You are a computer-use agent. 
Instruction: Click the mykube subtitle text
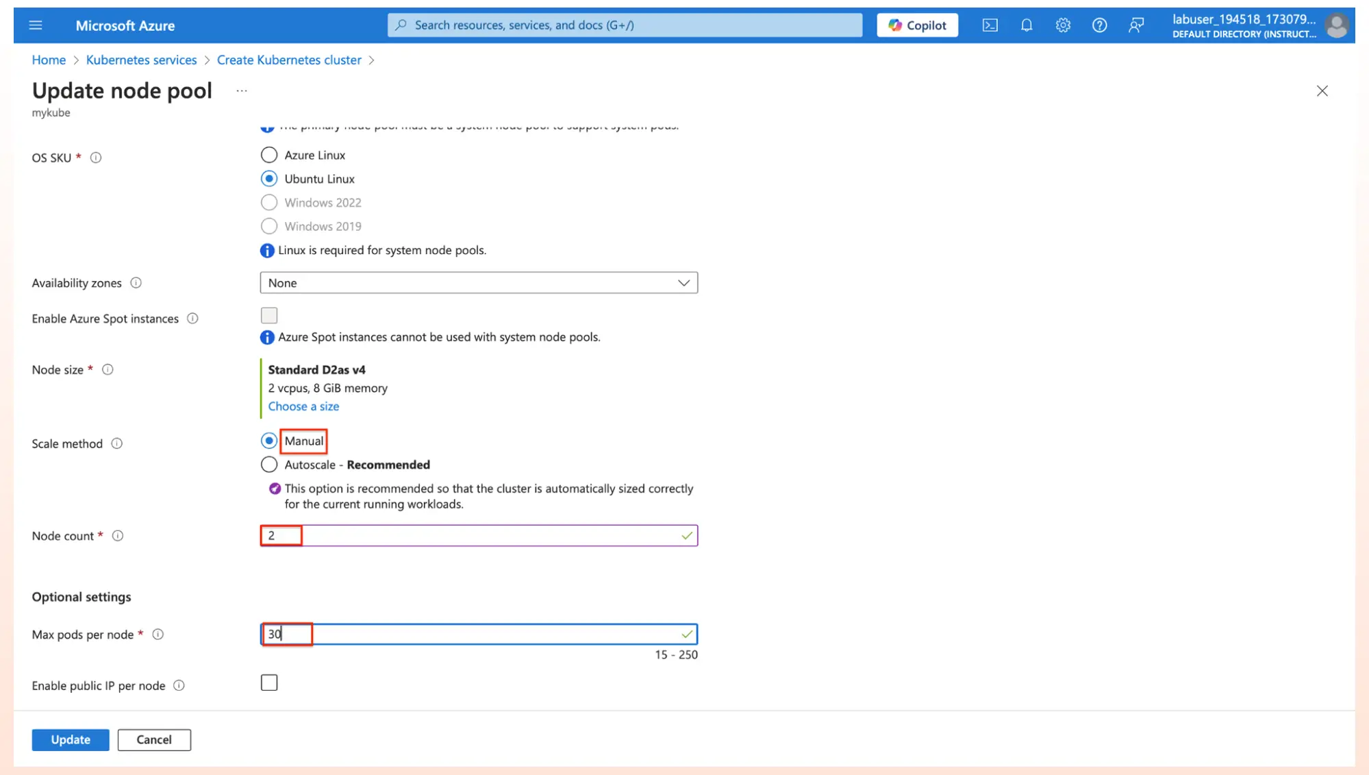pyautogui.click(x=51, y=112)
